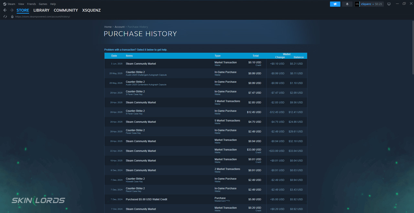Restore down the Steam window

(x=404, y=4)
